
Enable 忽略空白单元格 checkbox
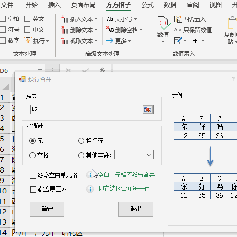(x=33, y=176)
